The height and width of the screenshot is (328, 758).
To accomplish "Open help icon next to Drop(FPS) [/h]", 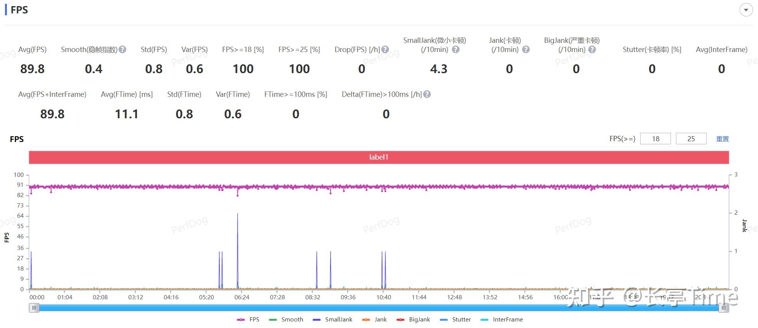I will (x=385, y=49).
